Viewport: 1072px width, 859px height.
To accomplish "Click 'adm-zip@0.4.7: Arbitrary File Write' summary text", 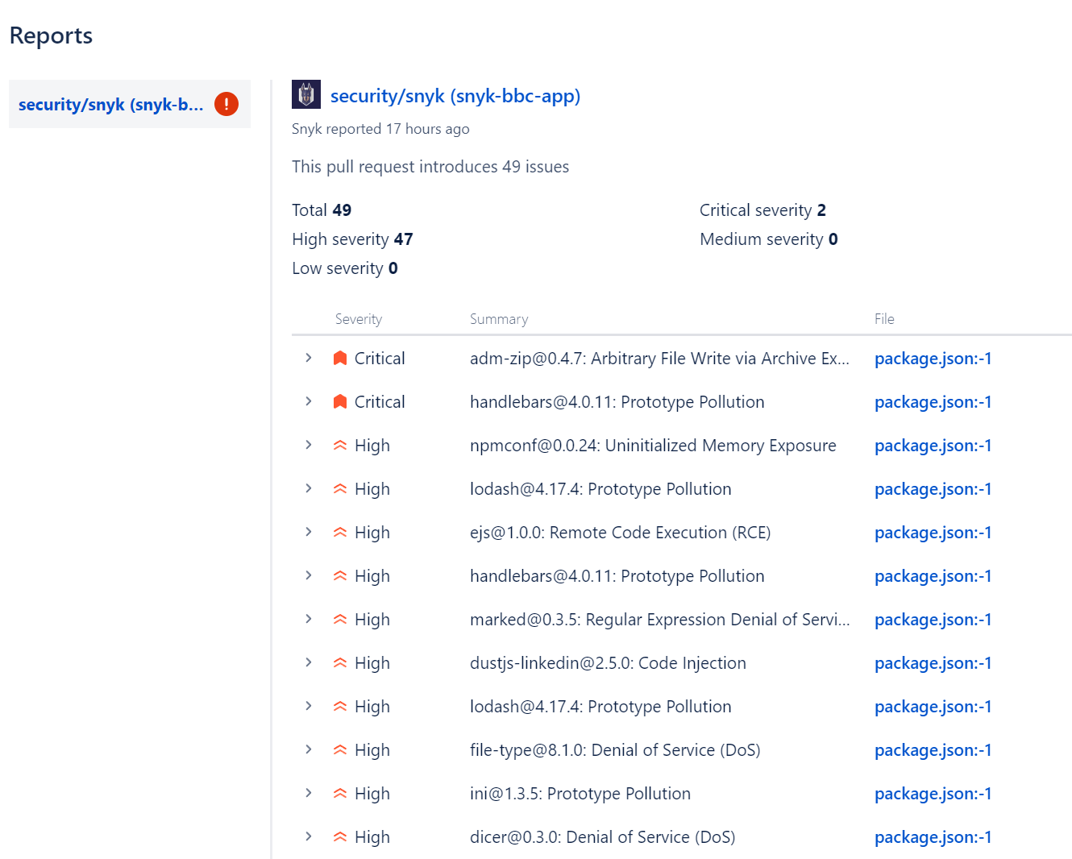I will click(659, 359).
